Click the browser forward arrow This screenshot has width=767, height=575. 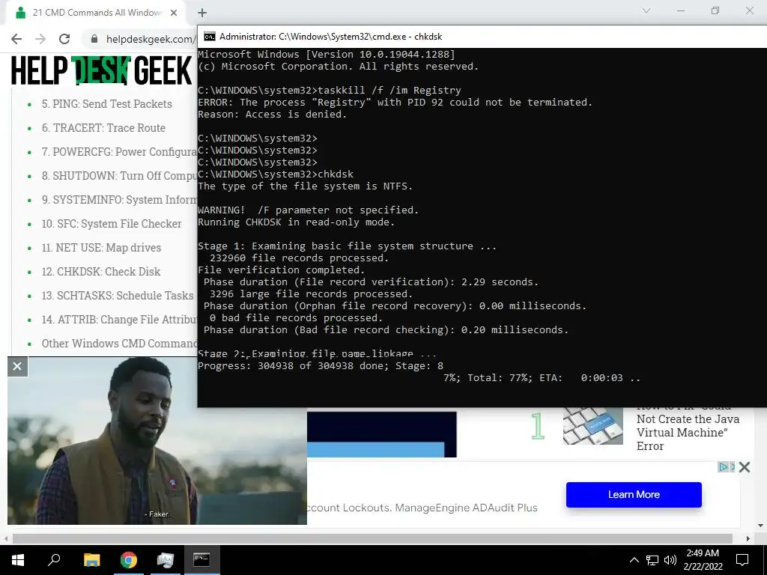tap(40, 39)
